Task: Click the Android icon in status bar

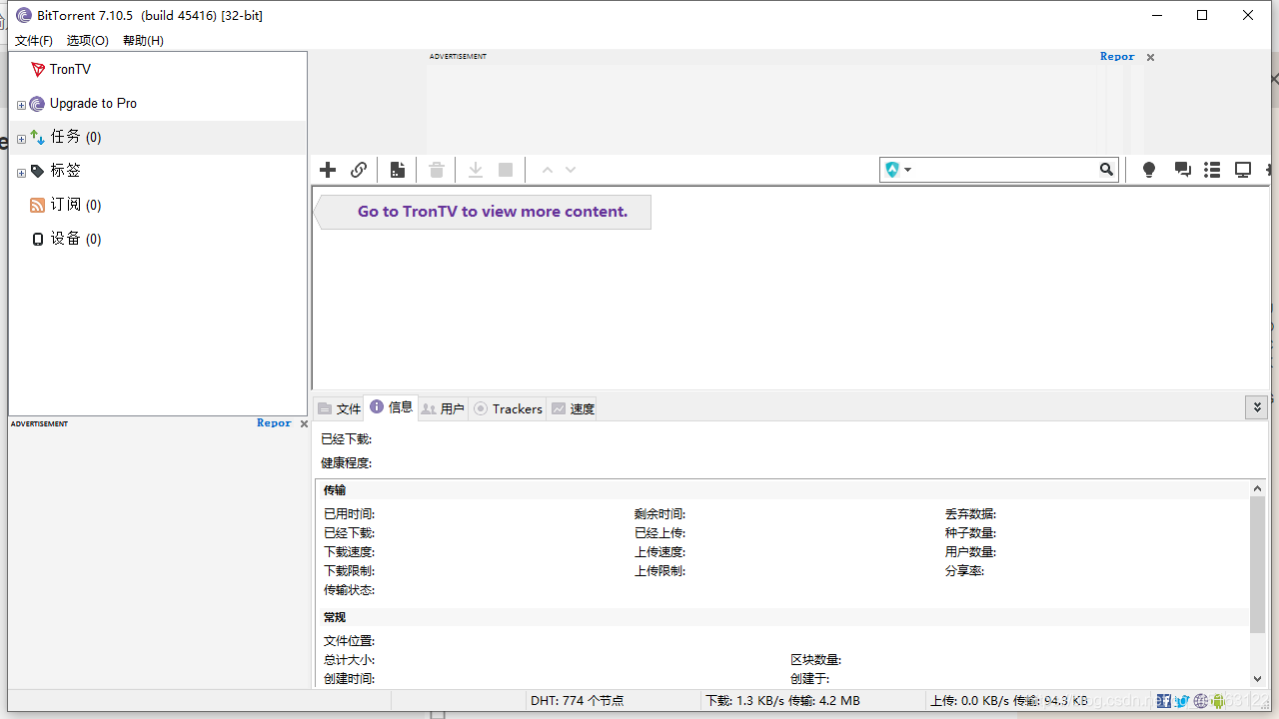Action: click(1218, 701)
